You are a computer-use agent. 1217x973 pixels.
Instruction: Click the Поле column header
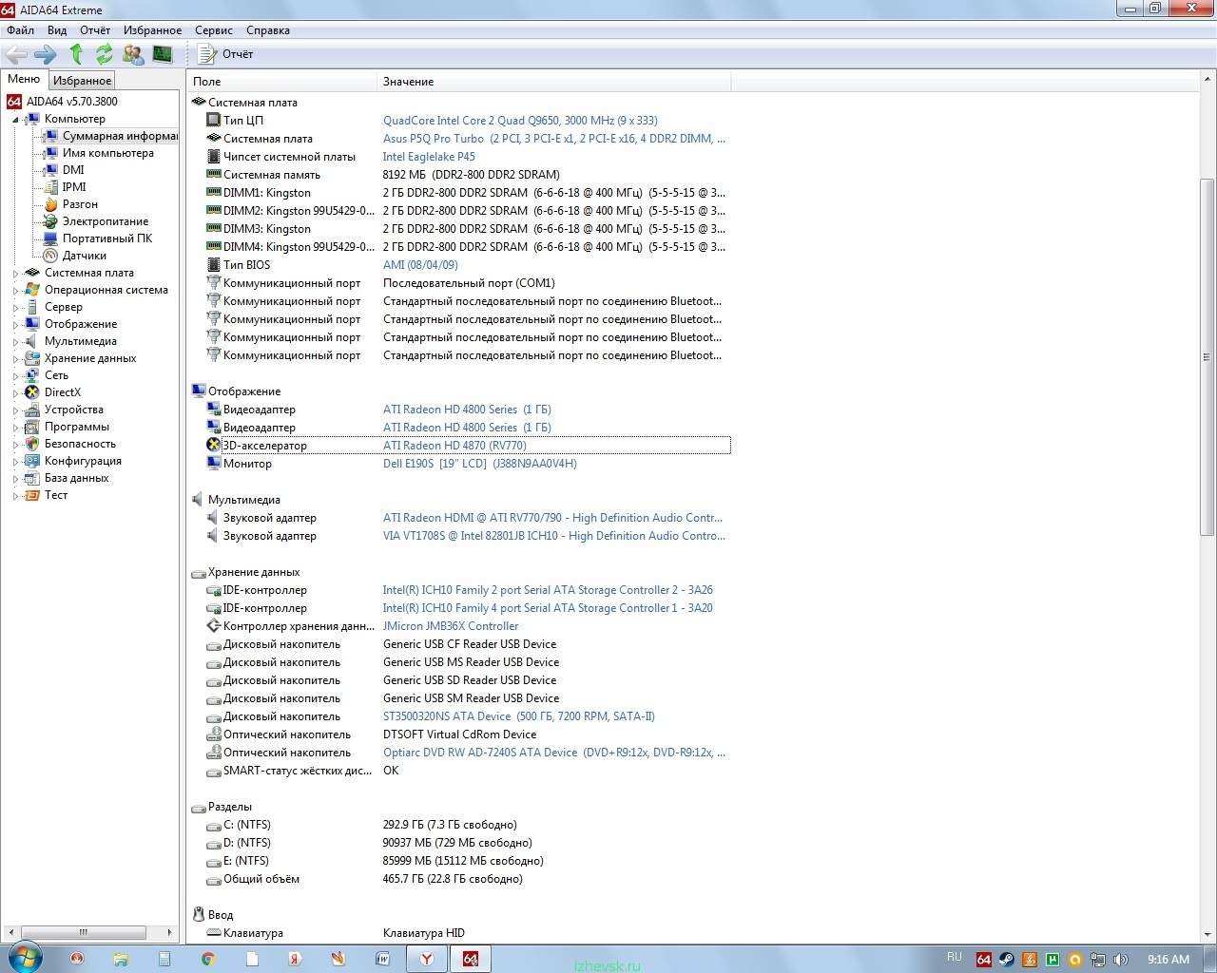tap(282, 82)
